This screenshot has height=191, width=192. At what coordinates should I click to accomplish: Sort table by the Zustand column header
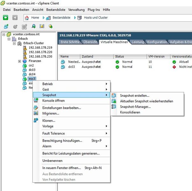[97, 56]
